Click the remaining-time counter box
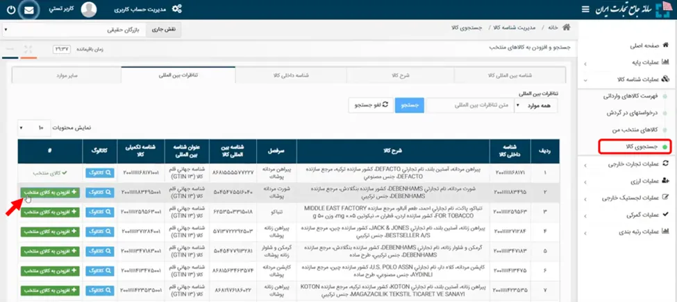The width and height of the screenshot is (677, 302). [61, 49]
